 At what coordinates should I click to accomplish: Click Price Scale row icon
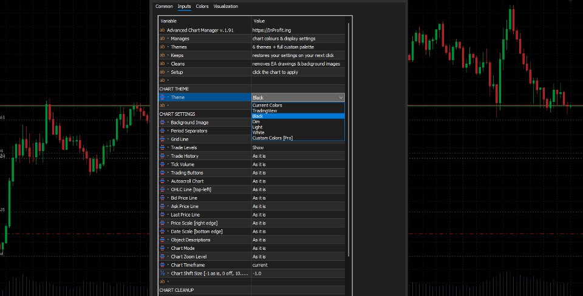pyautogui.click(x=162, y=223)
